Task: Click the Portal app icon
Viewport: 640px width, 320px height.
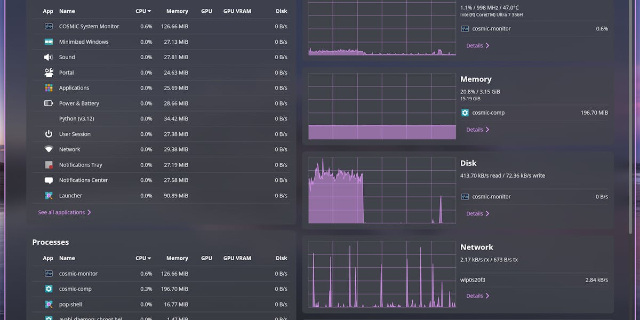Action: pos(49,73)
